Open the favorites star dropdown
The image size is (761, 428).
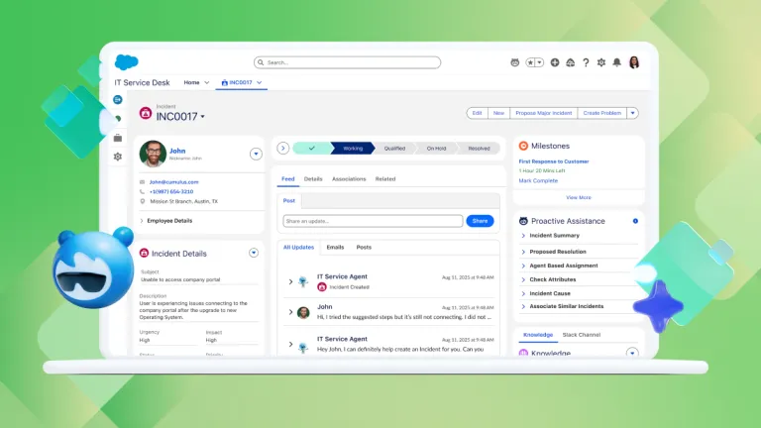(534, 62)
